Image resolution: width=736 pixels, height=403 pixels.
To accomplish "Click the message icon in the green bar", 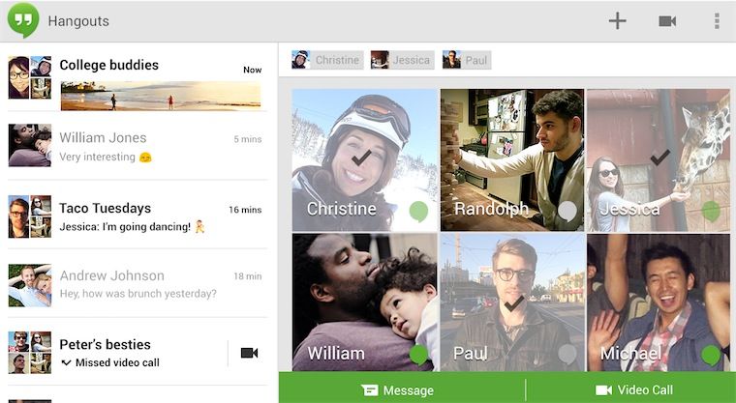I will click(369, 390).
